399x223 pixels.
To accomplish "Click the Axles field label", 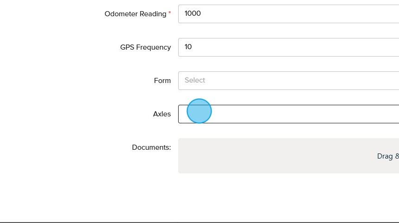I will (x=162, y=114).
